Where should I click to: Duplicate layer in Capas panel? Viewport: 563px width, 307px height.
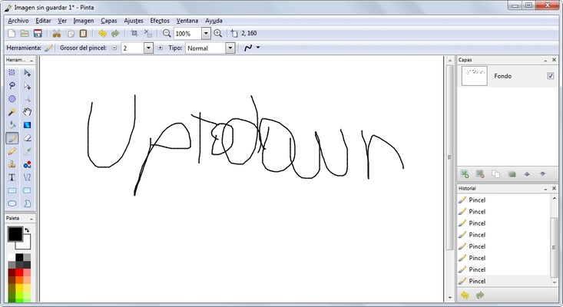click(496, 174)
